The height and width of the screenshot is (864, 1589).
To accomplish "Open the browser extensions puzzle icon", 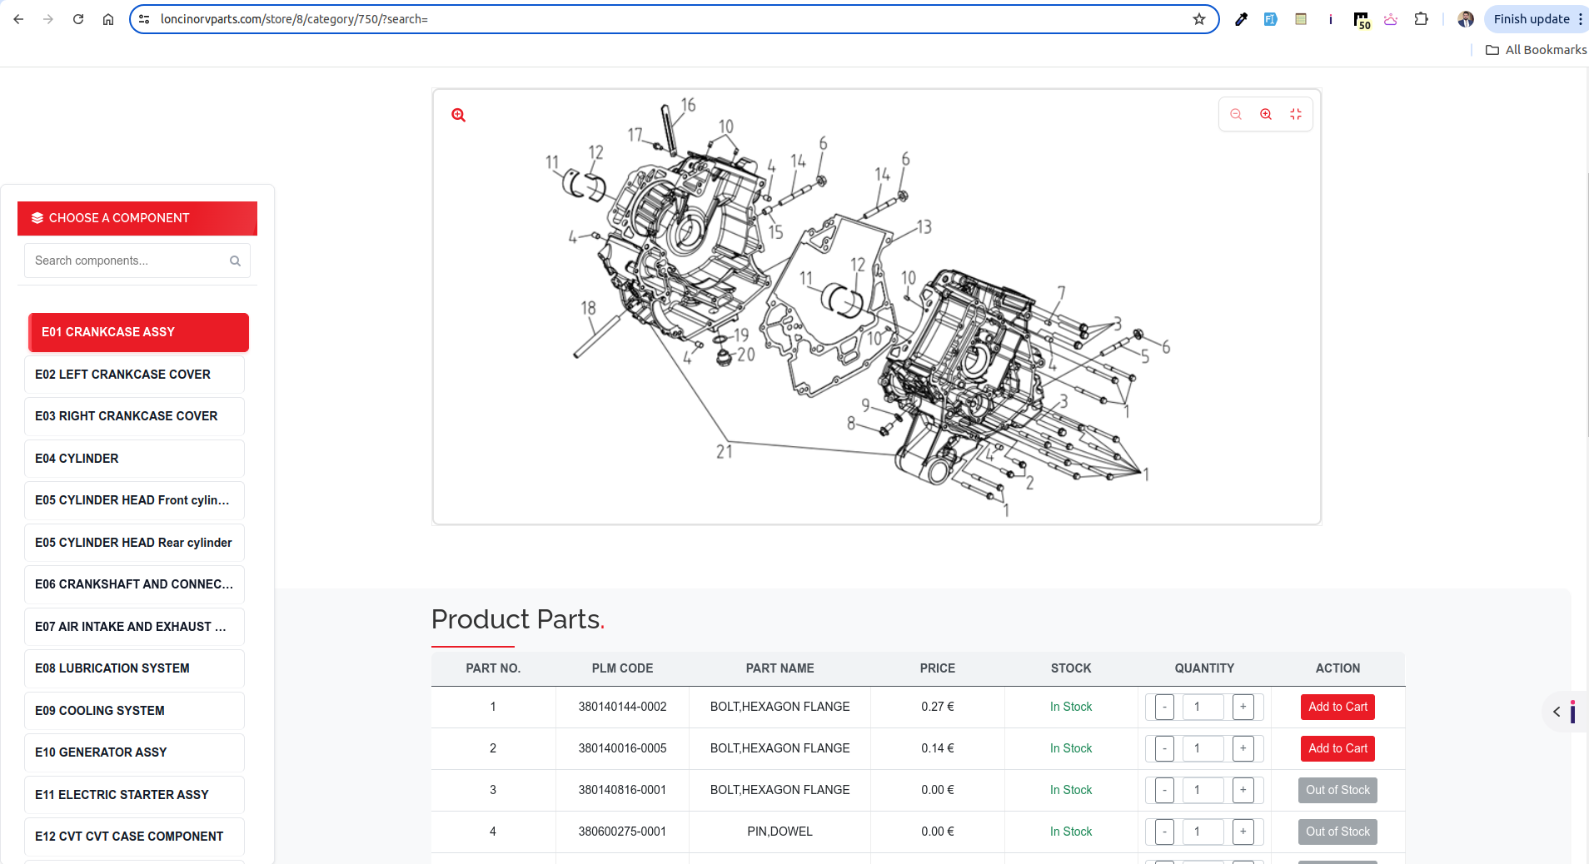I will [x=1421, y=19].
